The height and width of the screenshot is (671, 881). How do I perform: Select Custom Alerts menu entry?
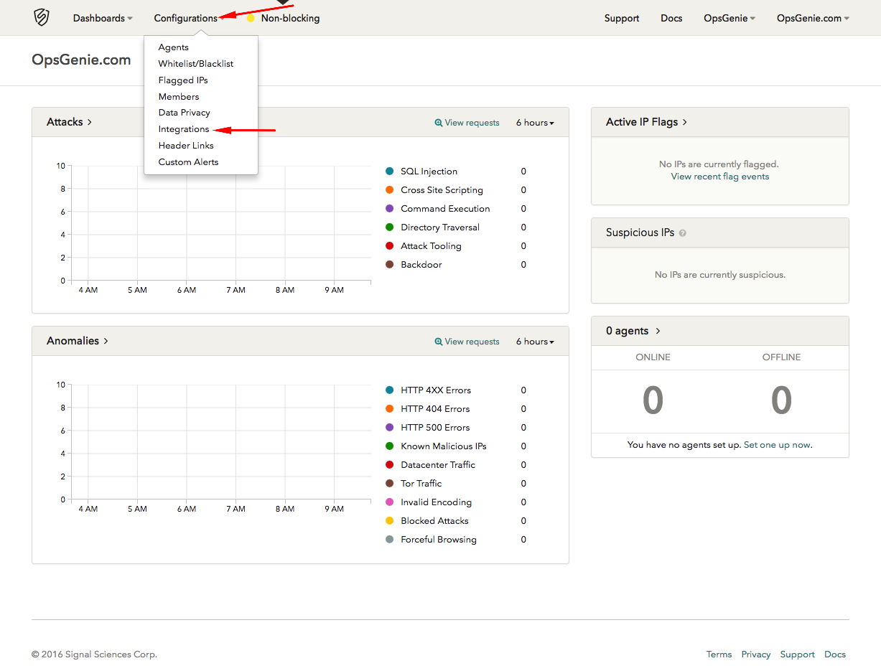click(188, 162)
